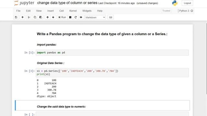Click the empty code cell at bottom
Screen dimensions: 207x116
[x=112, y=114]
